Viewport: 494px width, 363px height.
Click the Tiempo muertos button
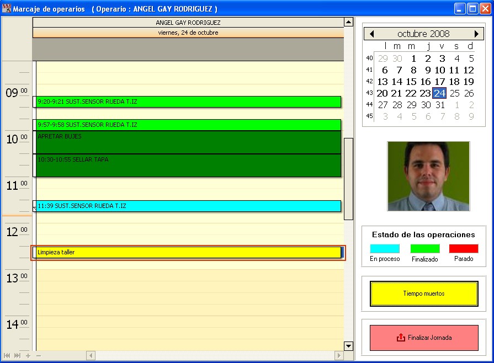coord(424,293)
